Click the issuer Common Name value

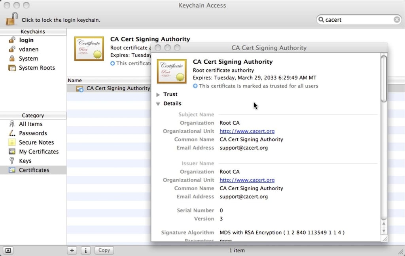(x=251, y=188)
